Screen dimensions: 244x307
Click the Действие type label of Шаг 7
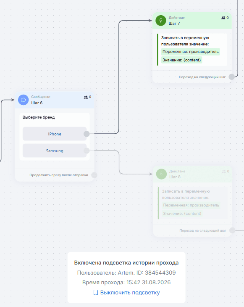176,18
